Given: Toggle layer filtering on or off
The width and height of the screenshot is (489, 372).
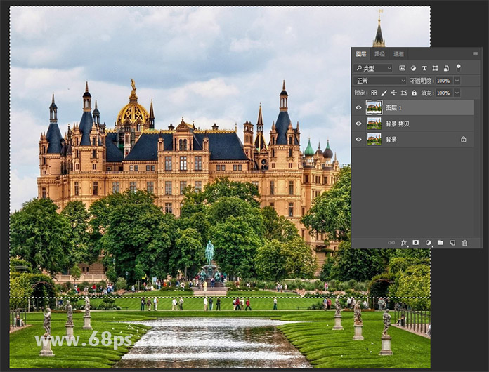Looking at the screenshot, I should pos(458,67).
